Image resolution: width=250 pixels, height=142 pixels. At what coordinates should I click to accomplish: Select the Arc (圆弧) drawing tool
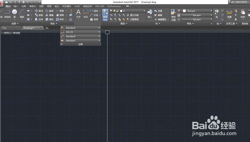(x=22, y=14)
